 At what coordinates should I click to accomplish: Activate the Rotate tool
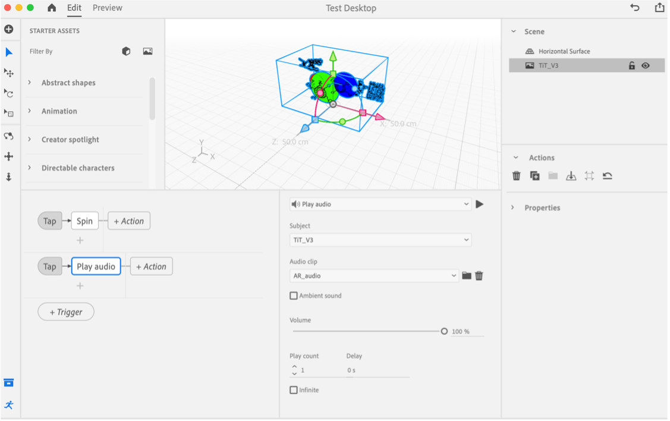coord(9,93)
